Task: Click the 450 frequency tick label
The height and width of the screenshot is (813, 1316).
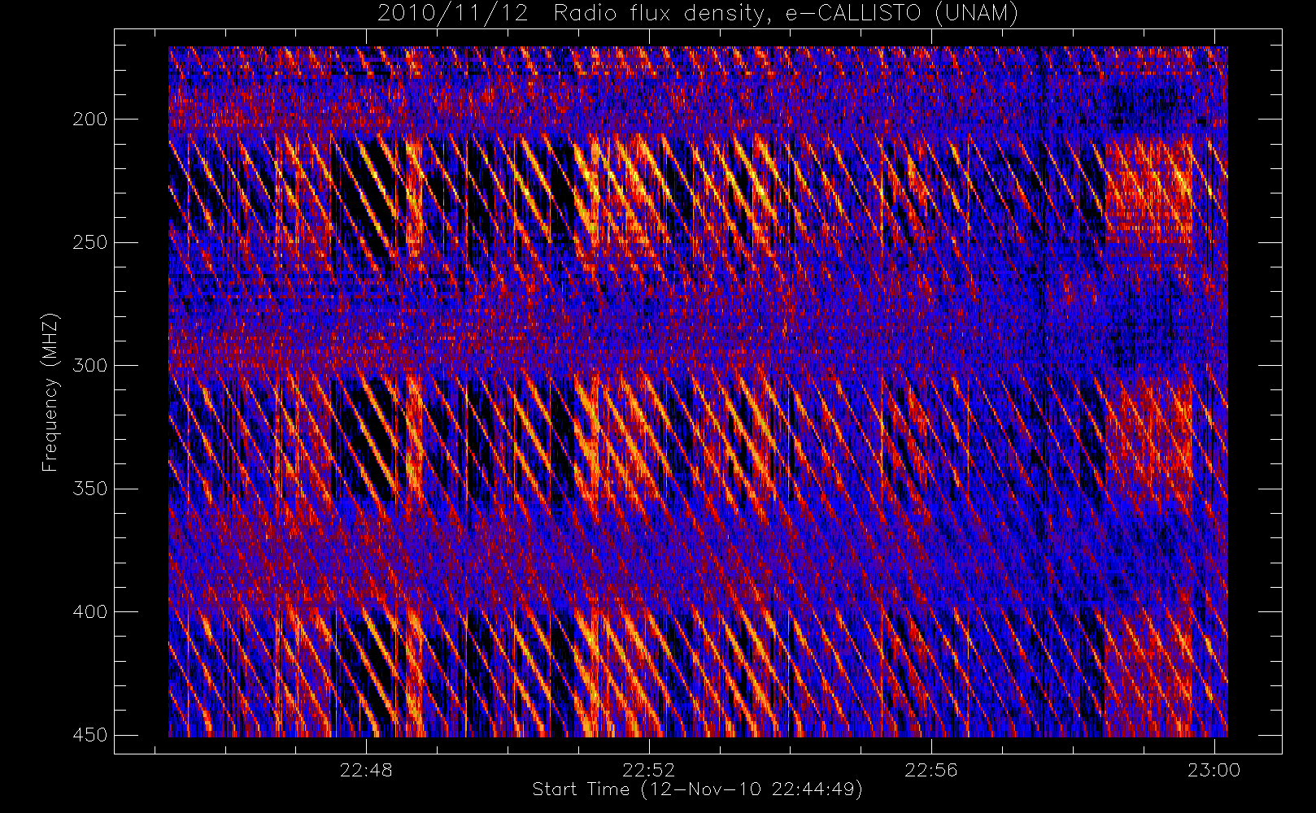Action: click(x=89, y=735)
